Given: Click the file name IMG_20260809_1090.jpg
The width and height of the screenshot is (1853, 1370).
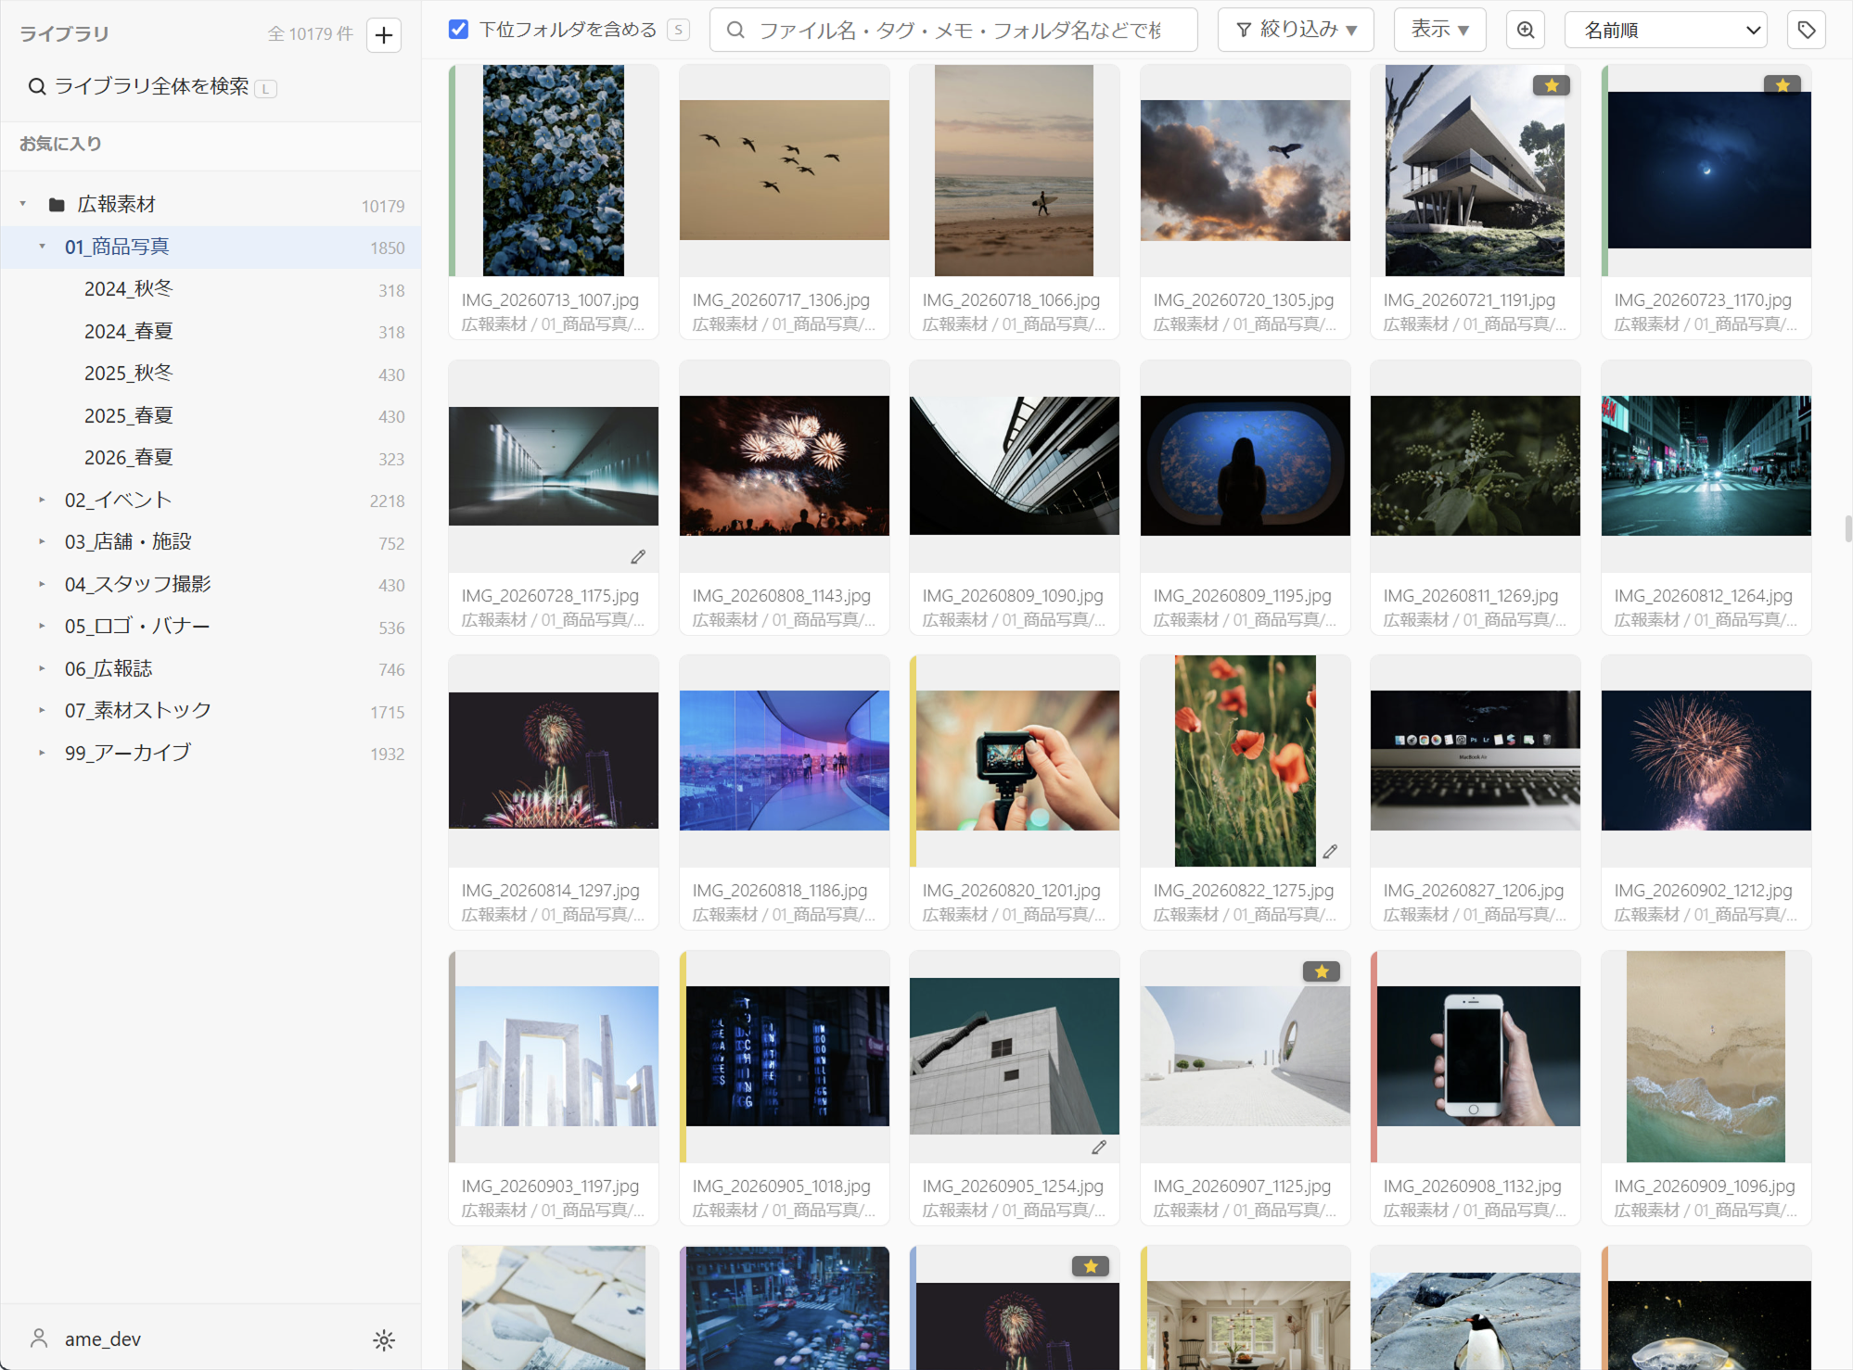Looking at the screenshot, I should click(1013, 596).
